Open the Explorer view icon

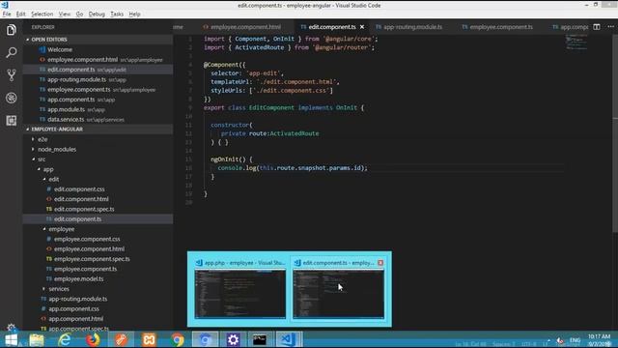pos(11,30)
